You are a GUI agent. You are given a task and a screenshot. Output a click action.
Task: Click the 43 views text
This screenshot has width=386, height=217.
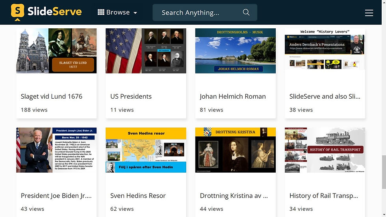32,209
